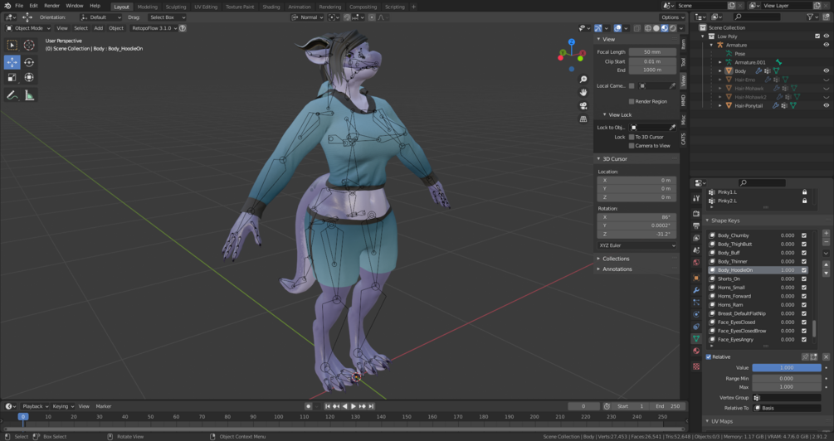This screenshot has height=441, width=834.
Task: Select the Measure tool
Action: 29,95
